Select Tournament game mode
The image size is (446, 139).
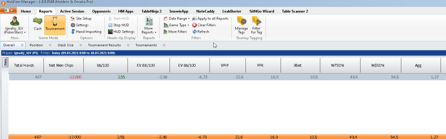tap(55, 25)
